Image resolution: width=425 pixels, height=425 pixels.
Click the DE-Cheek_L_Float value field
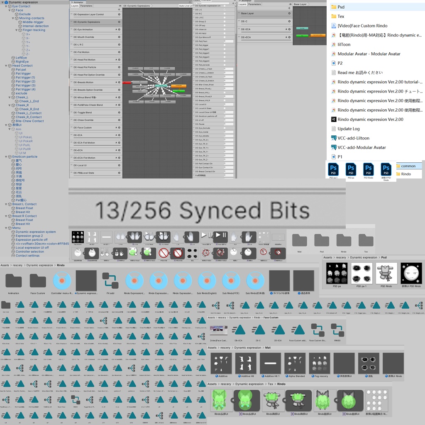click(229, 69)
